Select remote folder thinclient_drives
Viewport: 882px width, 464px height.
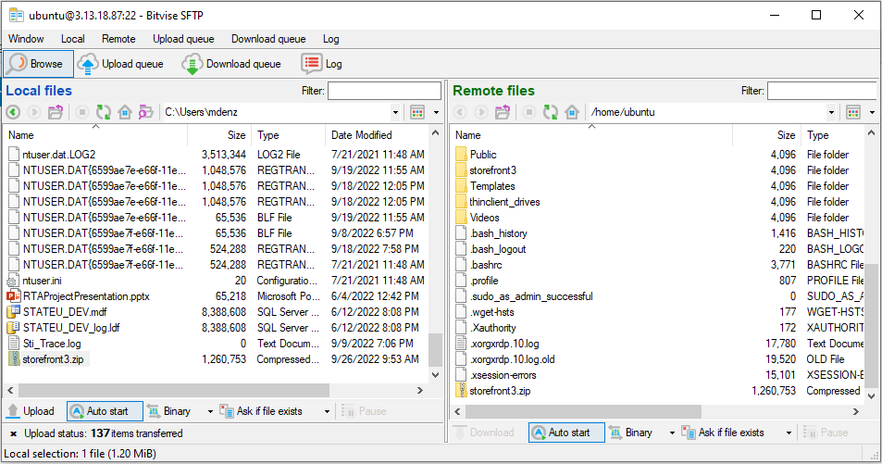pos(504,202)
